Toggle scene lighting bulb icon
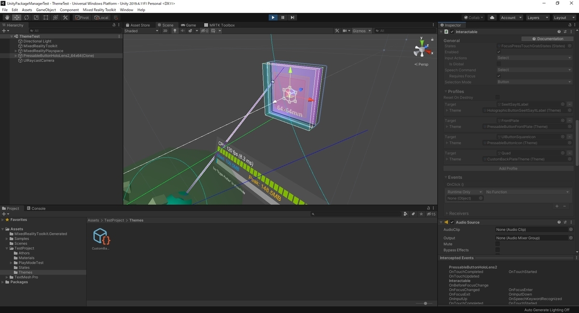This screenshot has height=313, width=579. pyautogui.click(x=175, y=31)
